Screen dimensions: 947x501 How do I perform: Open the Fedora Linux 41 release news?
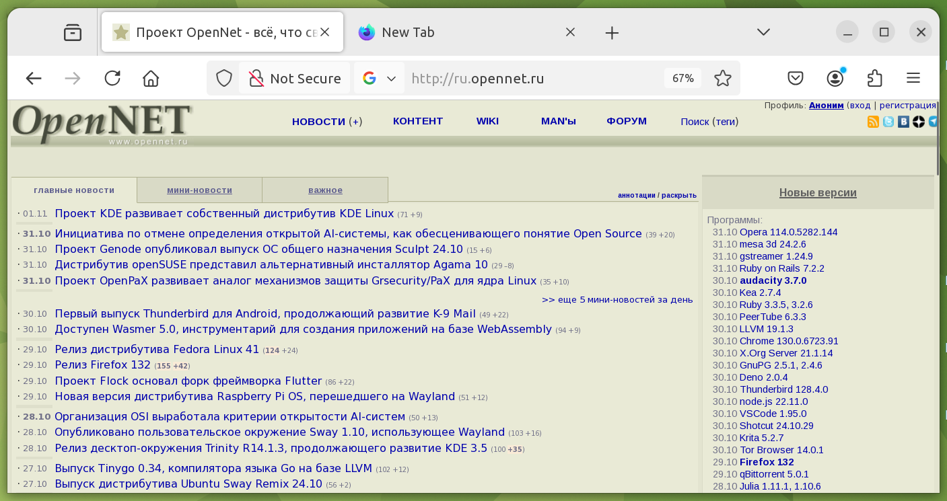157,350
